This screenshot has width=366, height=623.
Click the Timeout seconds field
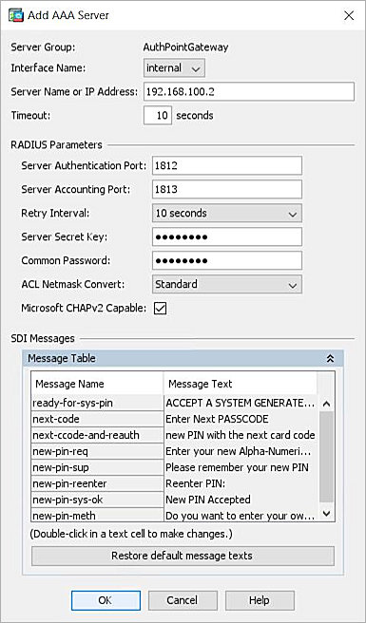click(x=158, y=116)
